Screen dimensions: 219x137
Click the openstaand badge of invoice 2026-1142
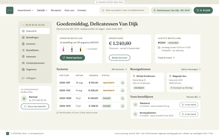(108, 90)
